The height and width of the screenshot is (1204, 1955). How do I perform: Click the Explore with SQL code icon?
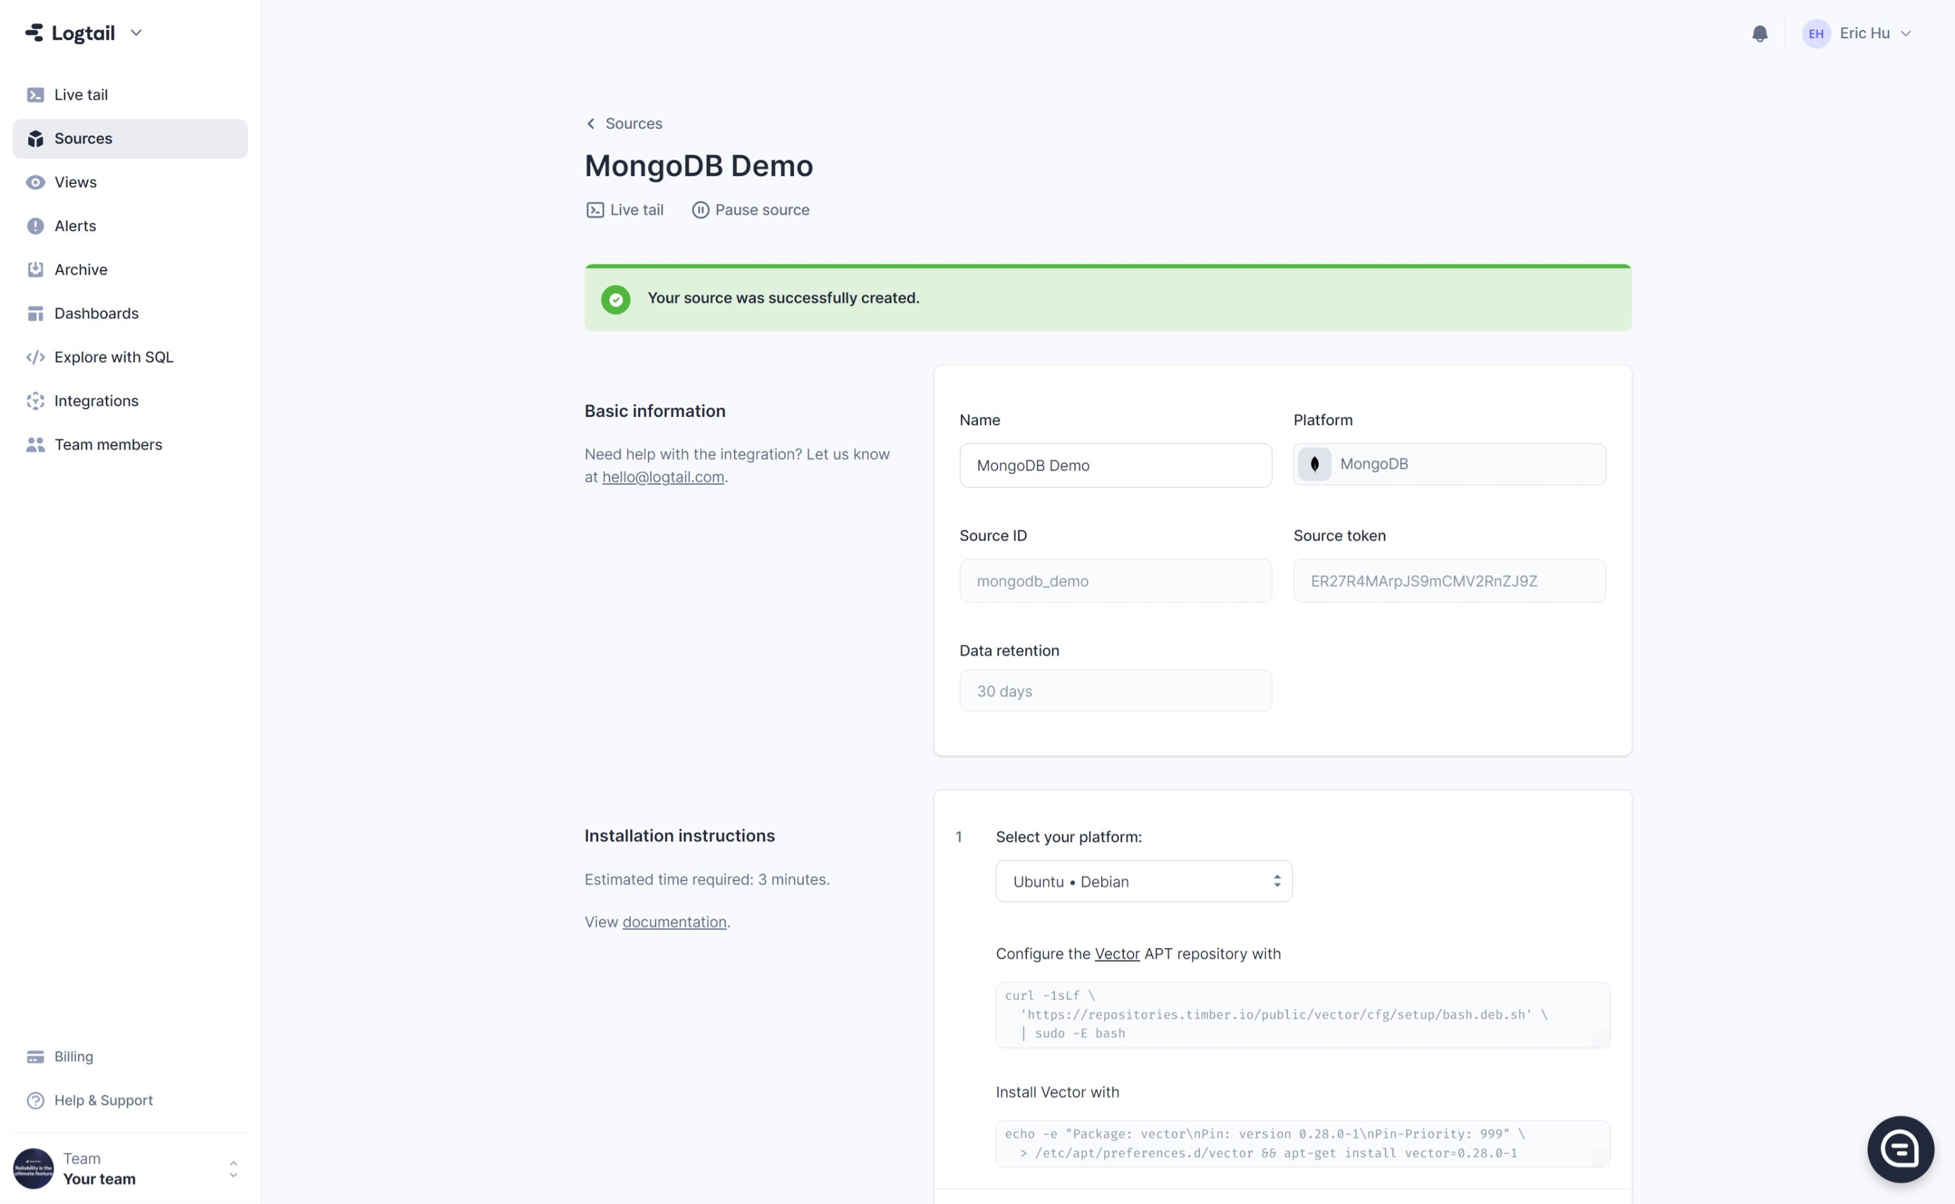[x=35, y=357]
